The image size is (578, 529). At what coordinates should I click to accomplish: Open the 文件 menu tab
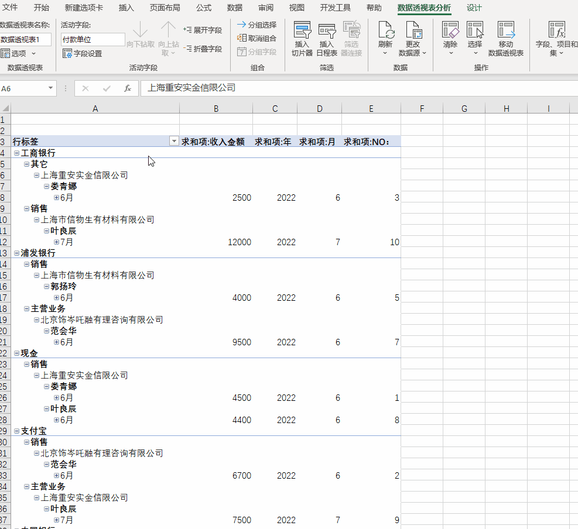click(x=10, y=8)
